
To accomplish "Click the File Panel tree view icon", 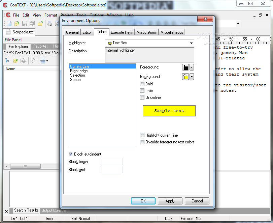I will [x=7, y=60].
